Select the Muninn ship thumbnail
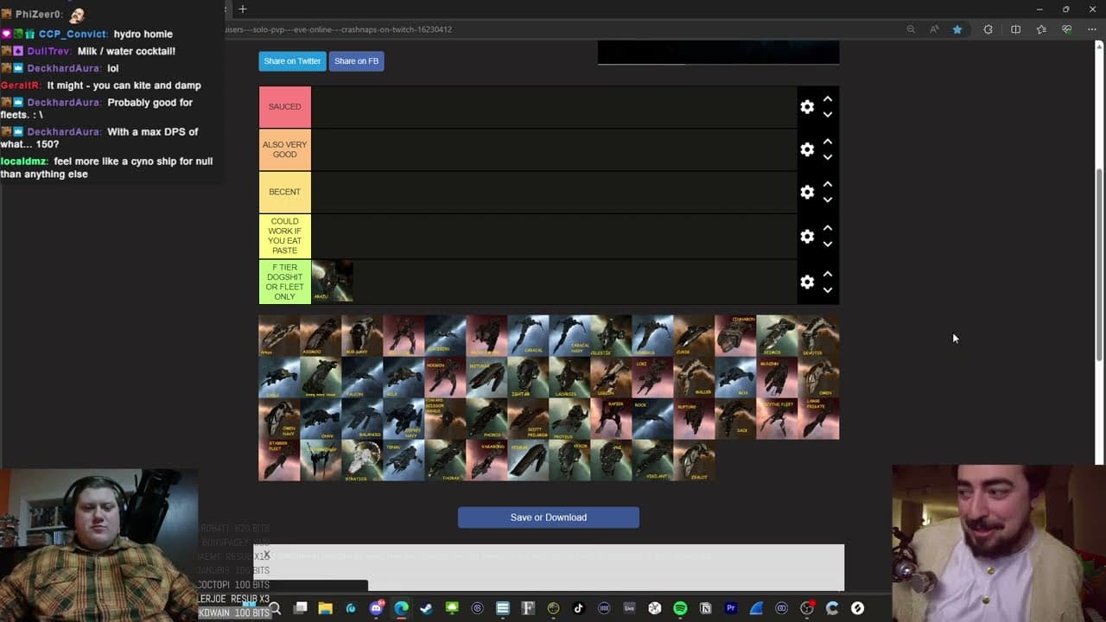 (x=778, y=378)
